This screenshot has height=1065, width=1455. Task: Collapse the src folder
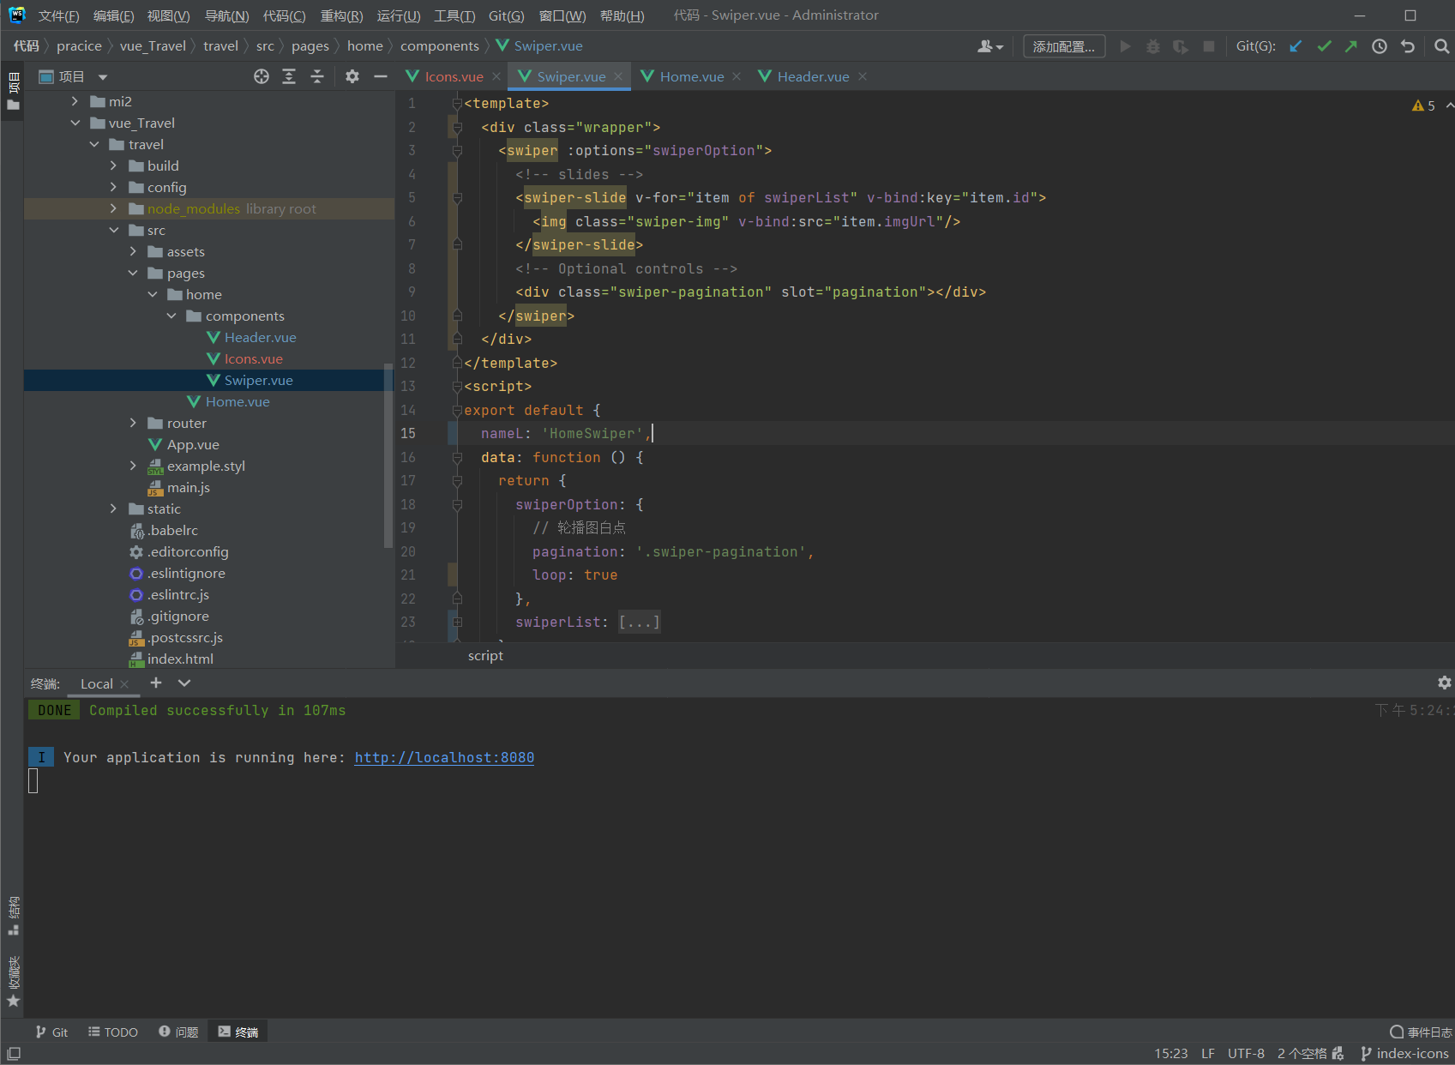[114, 230]
